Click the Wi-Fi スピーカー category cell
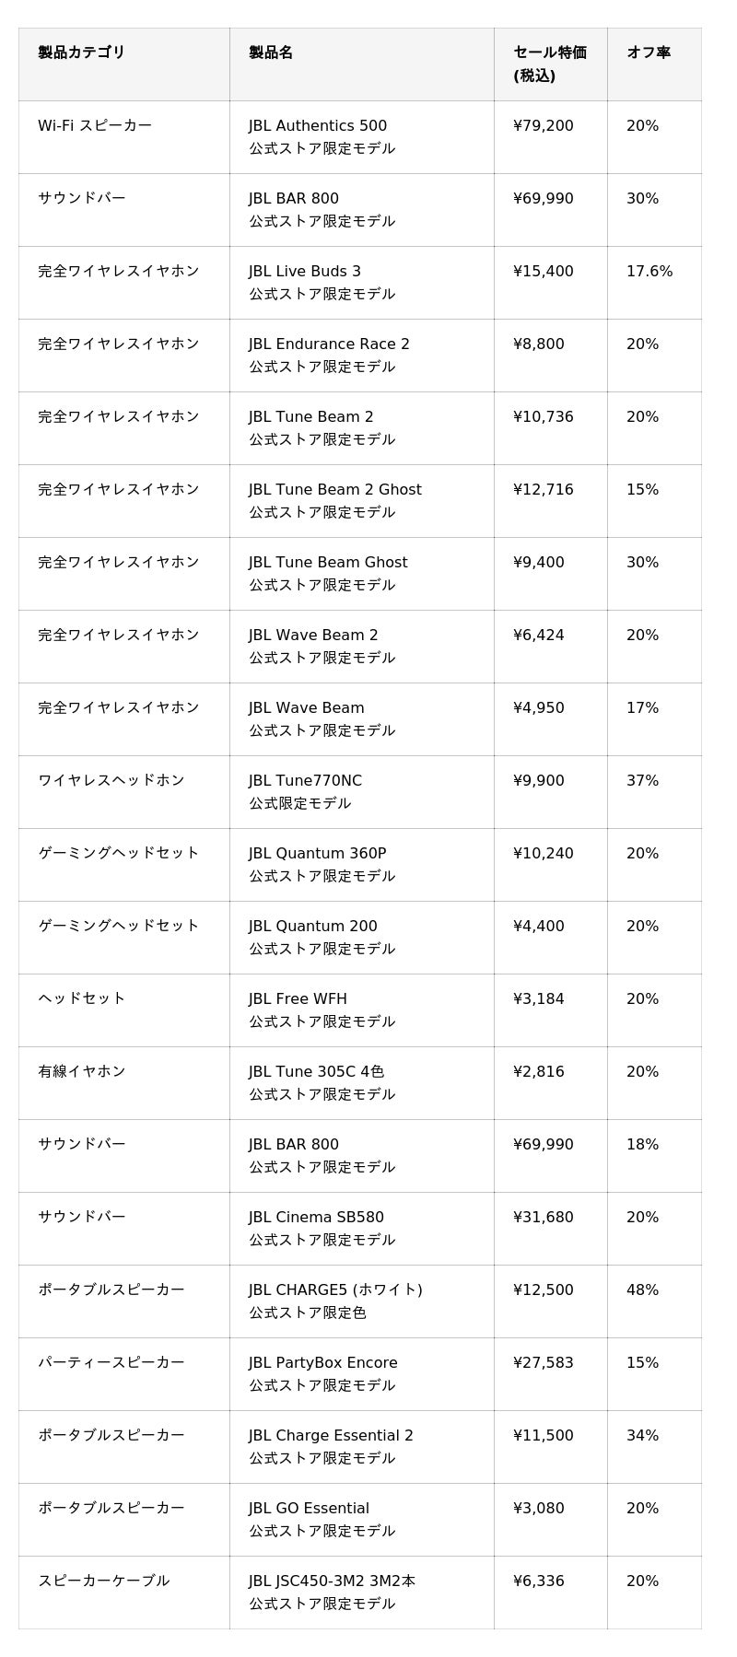Viewport: 737px width, 1657px height. pyautogui.click(x=95, y=125)
